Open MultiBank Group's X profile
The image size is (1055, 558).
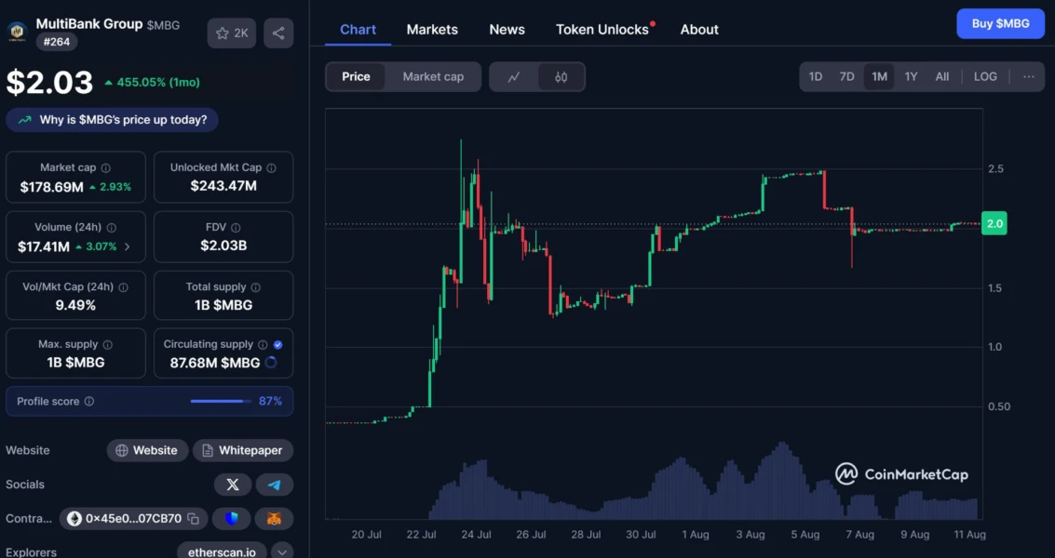pyautogui.click(x=232, y=484)
